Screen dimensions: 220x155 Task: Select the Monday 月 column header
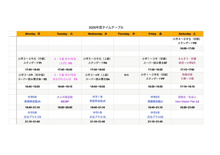[x=33, y=34]
